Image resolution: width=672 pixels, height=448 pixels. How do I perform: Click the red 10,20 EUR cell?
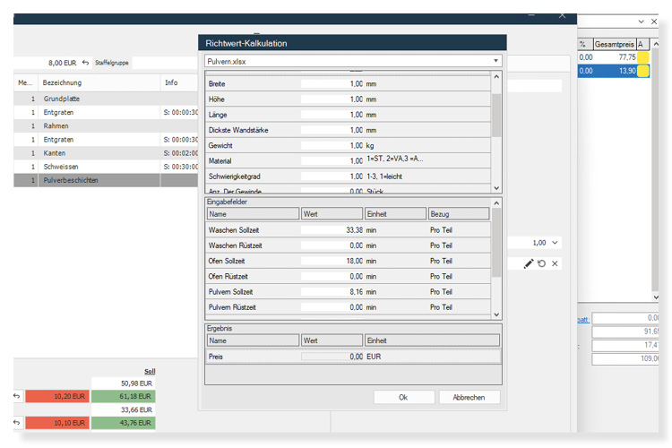(x=57, y=396)
